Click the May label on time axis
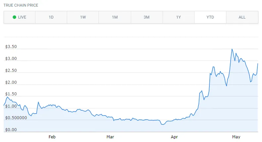The image size is (262, 142). click(236, 137)
